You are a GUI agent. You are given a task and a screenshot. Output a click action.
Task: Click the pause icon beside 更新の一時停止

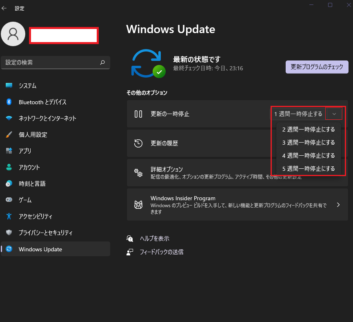coord(138,114)
